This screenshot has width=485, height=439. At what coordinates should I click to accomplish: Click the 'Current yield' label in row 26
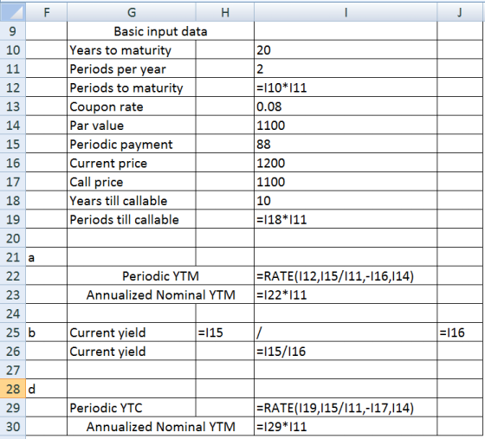pos(132,352)
